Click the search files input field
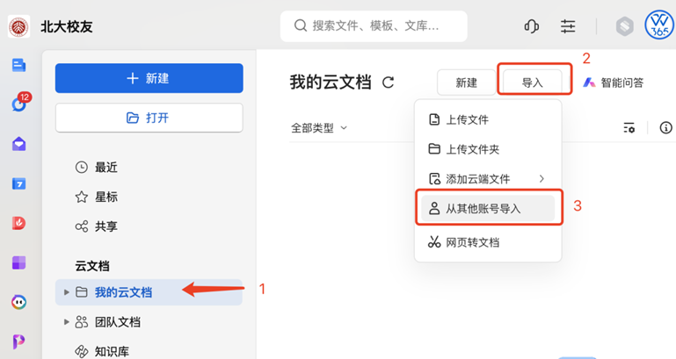The image size is (676, 359). pyautogui.click(x=374, y=26)
